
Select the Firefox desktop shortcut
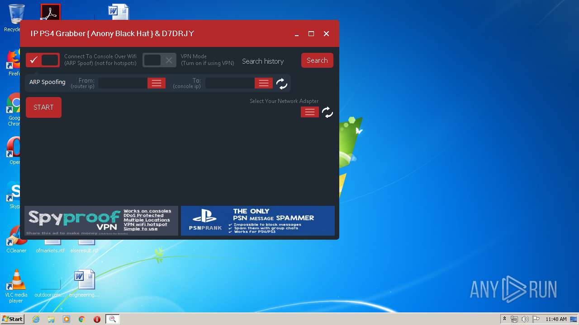(x=14, y=62)
